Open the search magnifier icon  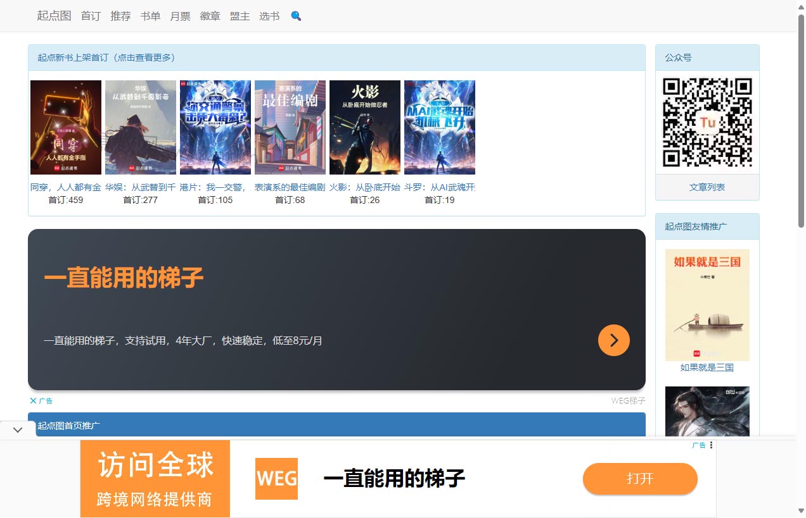pyautogui.click(x=295, y=16)
